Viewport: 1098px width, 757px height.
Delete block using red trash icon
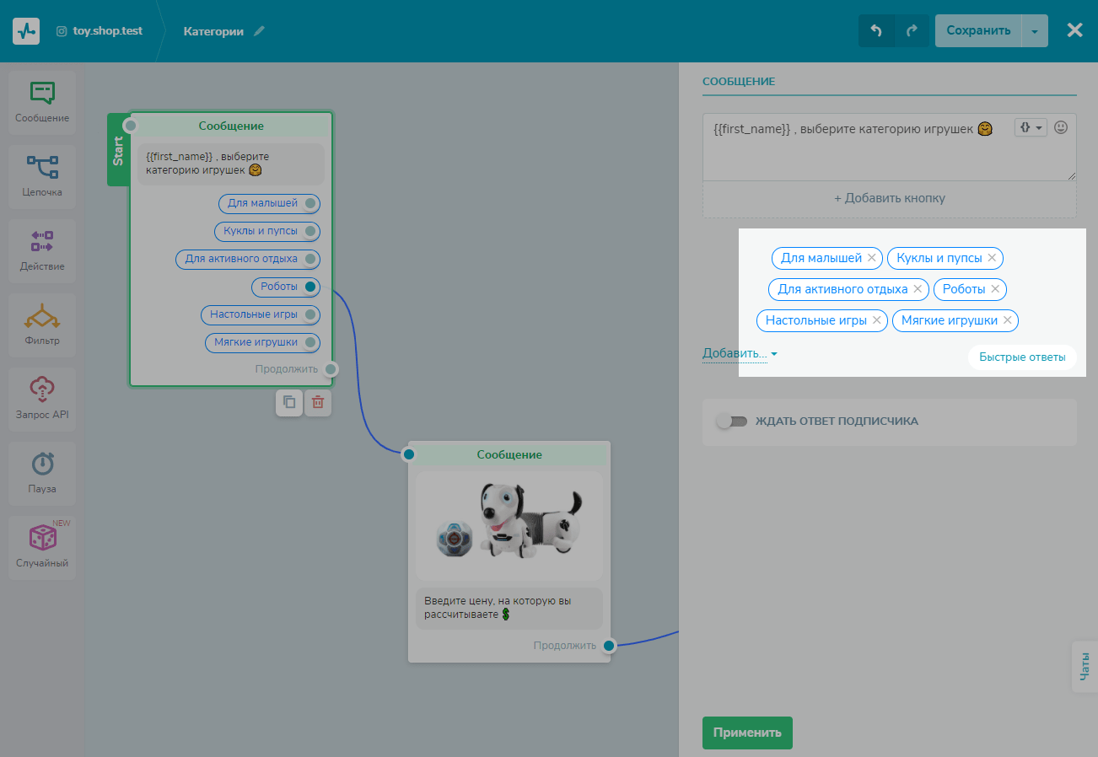(x=318, y=403)
